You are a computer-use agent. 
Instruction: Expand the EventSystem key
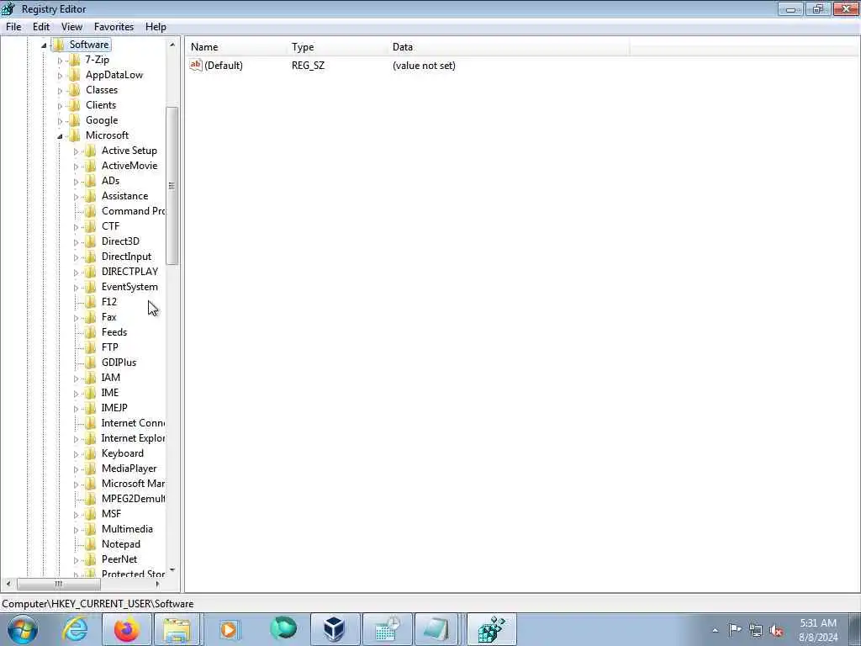point(76,288)
